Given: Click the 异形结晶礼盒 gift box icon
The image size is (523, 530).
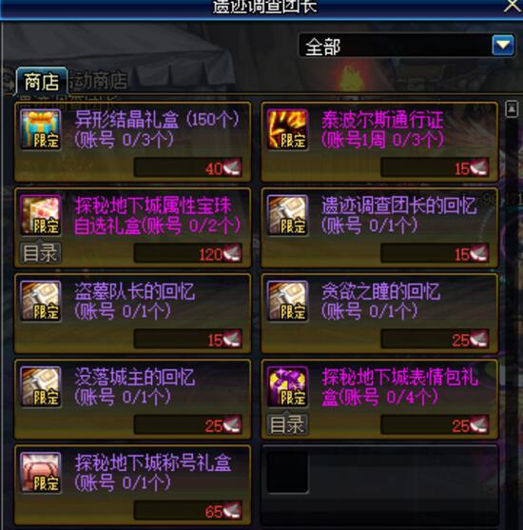Looking at the screenshot, I should click(x=41, y=129).
